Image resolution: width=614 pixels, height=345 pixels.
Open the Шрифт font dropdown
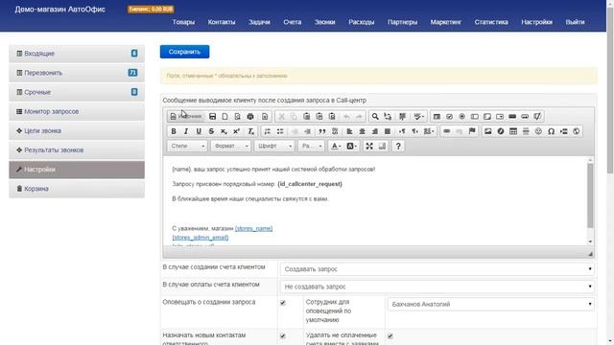274,147
